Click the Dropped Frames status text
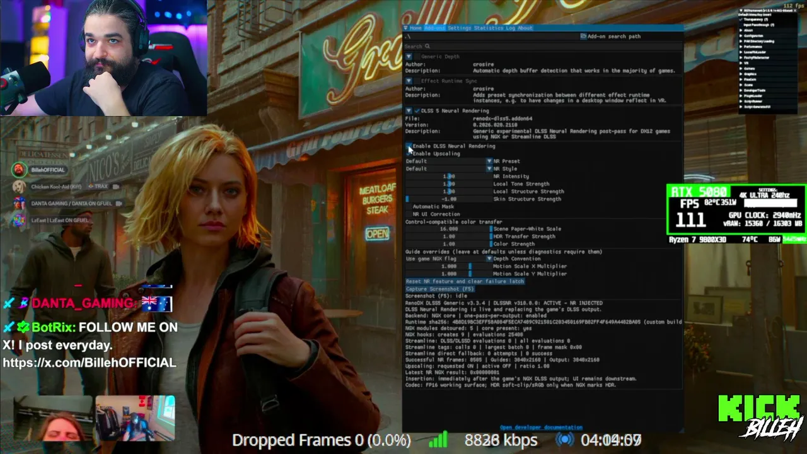807x454 pixels. click(x=322, y=439)
